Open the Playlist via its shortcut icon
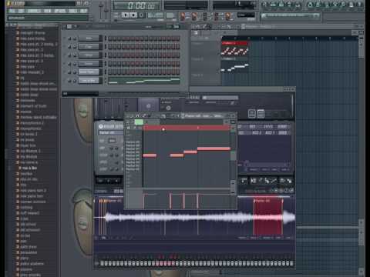This screenshot has width=370, height=277. click(x=264, y=4)
